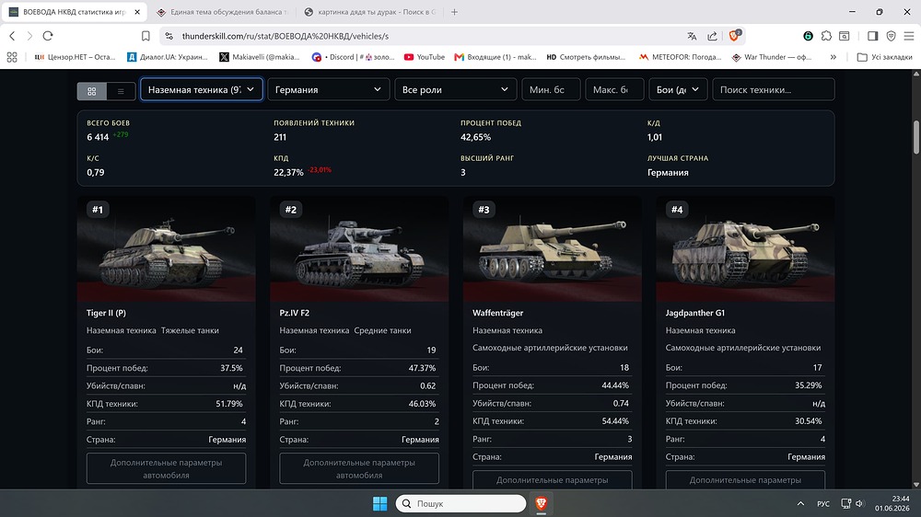Open Jagdpanther G1 vehicle image
921x517 pixels.
pyautogui.click(x=745, y=248)
